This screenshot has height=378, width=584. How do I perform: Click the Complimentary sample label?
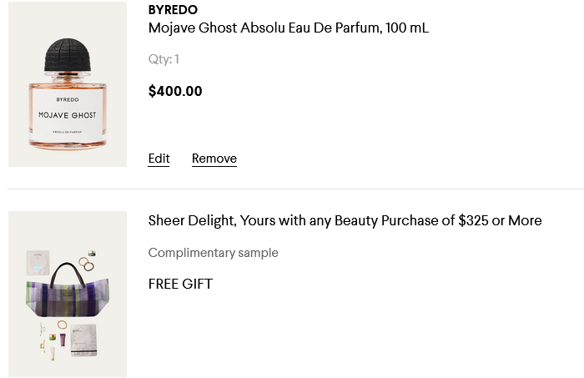pos(213,253)
